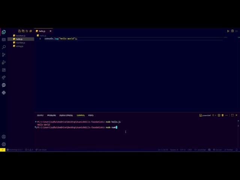Change line endings via CRLF
The image size is (240, 180).
coord(190,150)
